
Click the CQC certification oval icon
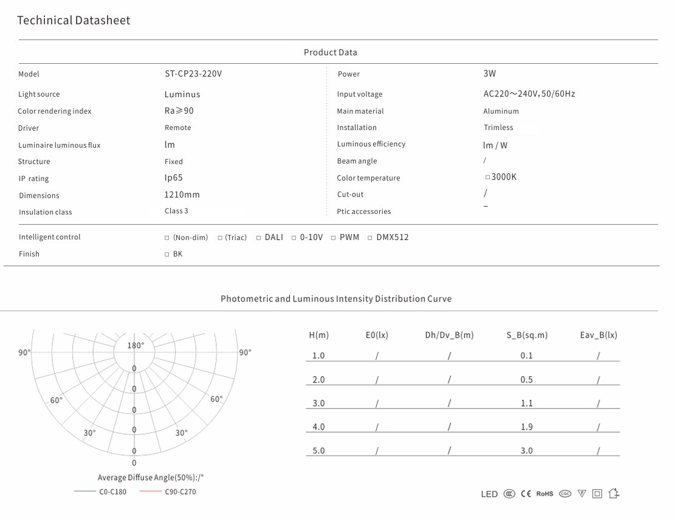(x=565, y=494)
